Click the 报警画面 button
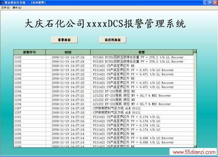Image resolution: width=218 pixels, height=157 pixels. point(64,40)
